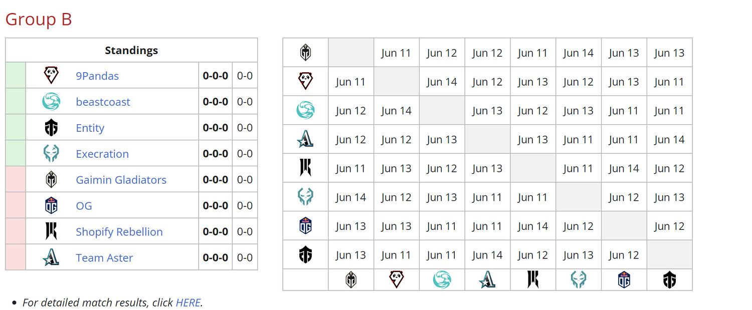
Task: Open beastcoast logo in the Standings table
Action: pyautogui.click(x=51, y=102)
